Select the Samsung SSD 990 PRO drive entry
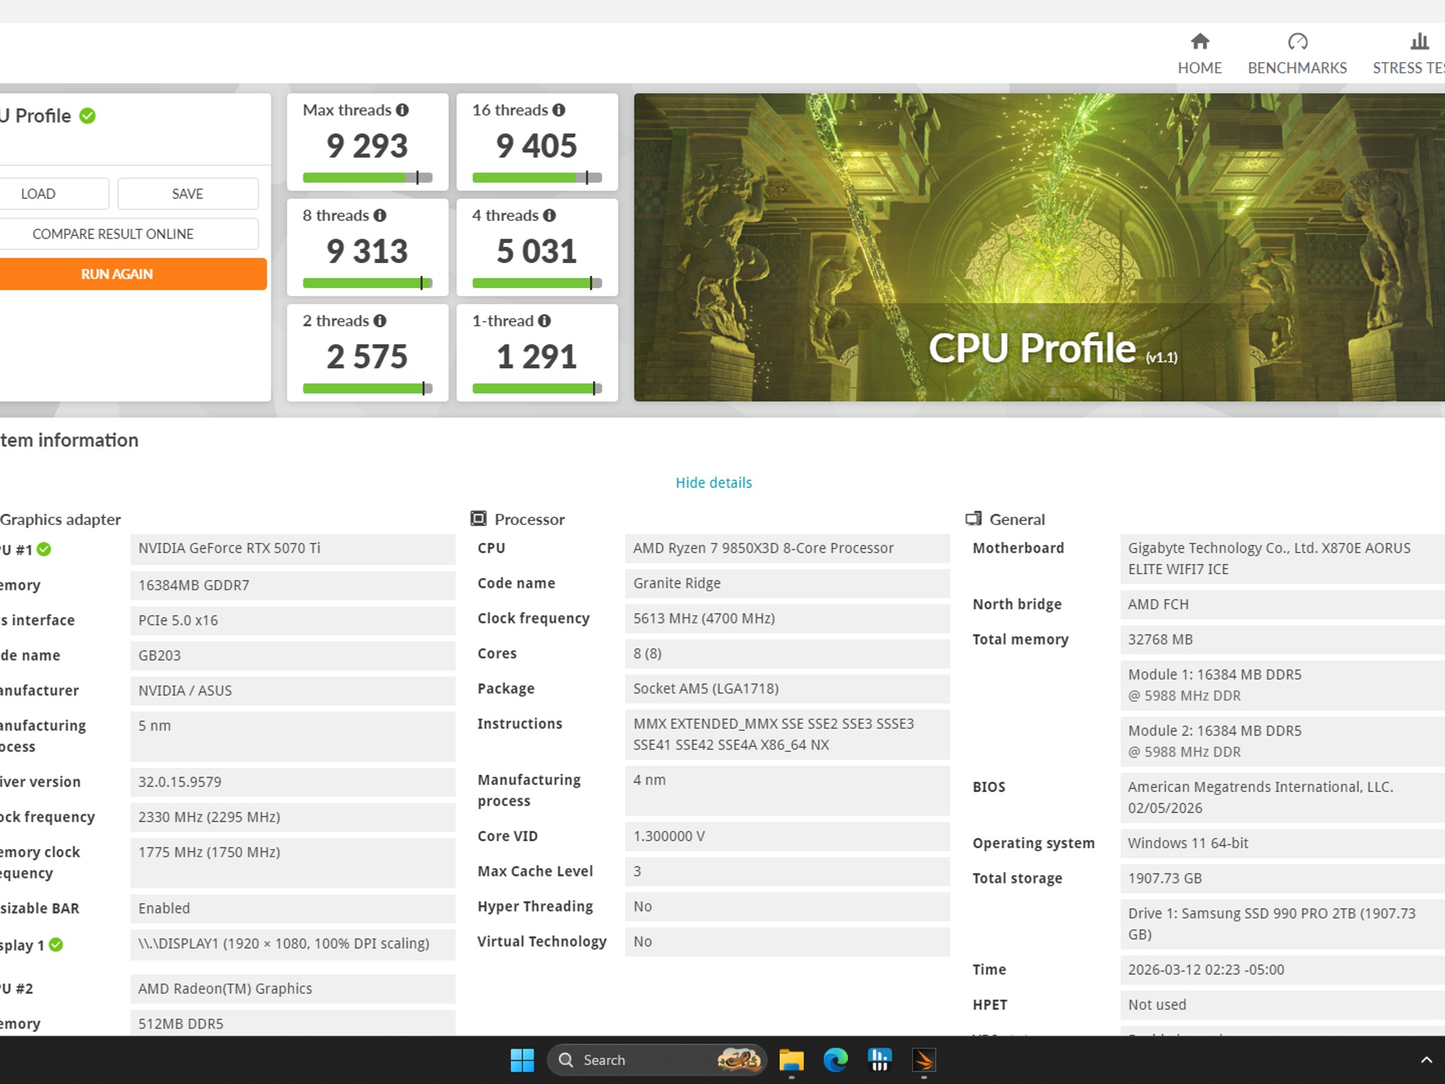1445x1084 pixels. click(x=1283, y=924)
